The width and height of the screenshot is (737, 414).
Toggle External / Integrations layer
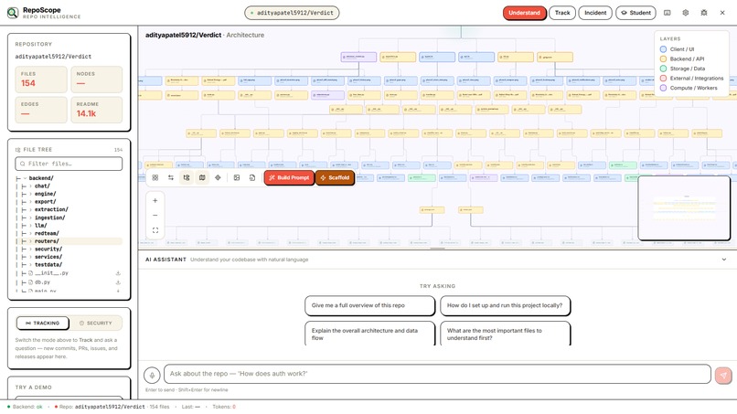point(691,79)
